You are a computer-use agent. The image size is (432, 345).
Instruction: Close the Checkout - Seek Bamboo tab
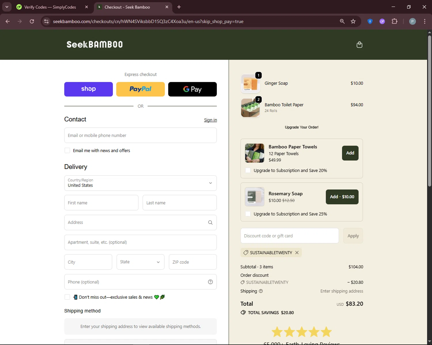coord(167,7)
